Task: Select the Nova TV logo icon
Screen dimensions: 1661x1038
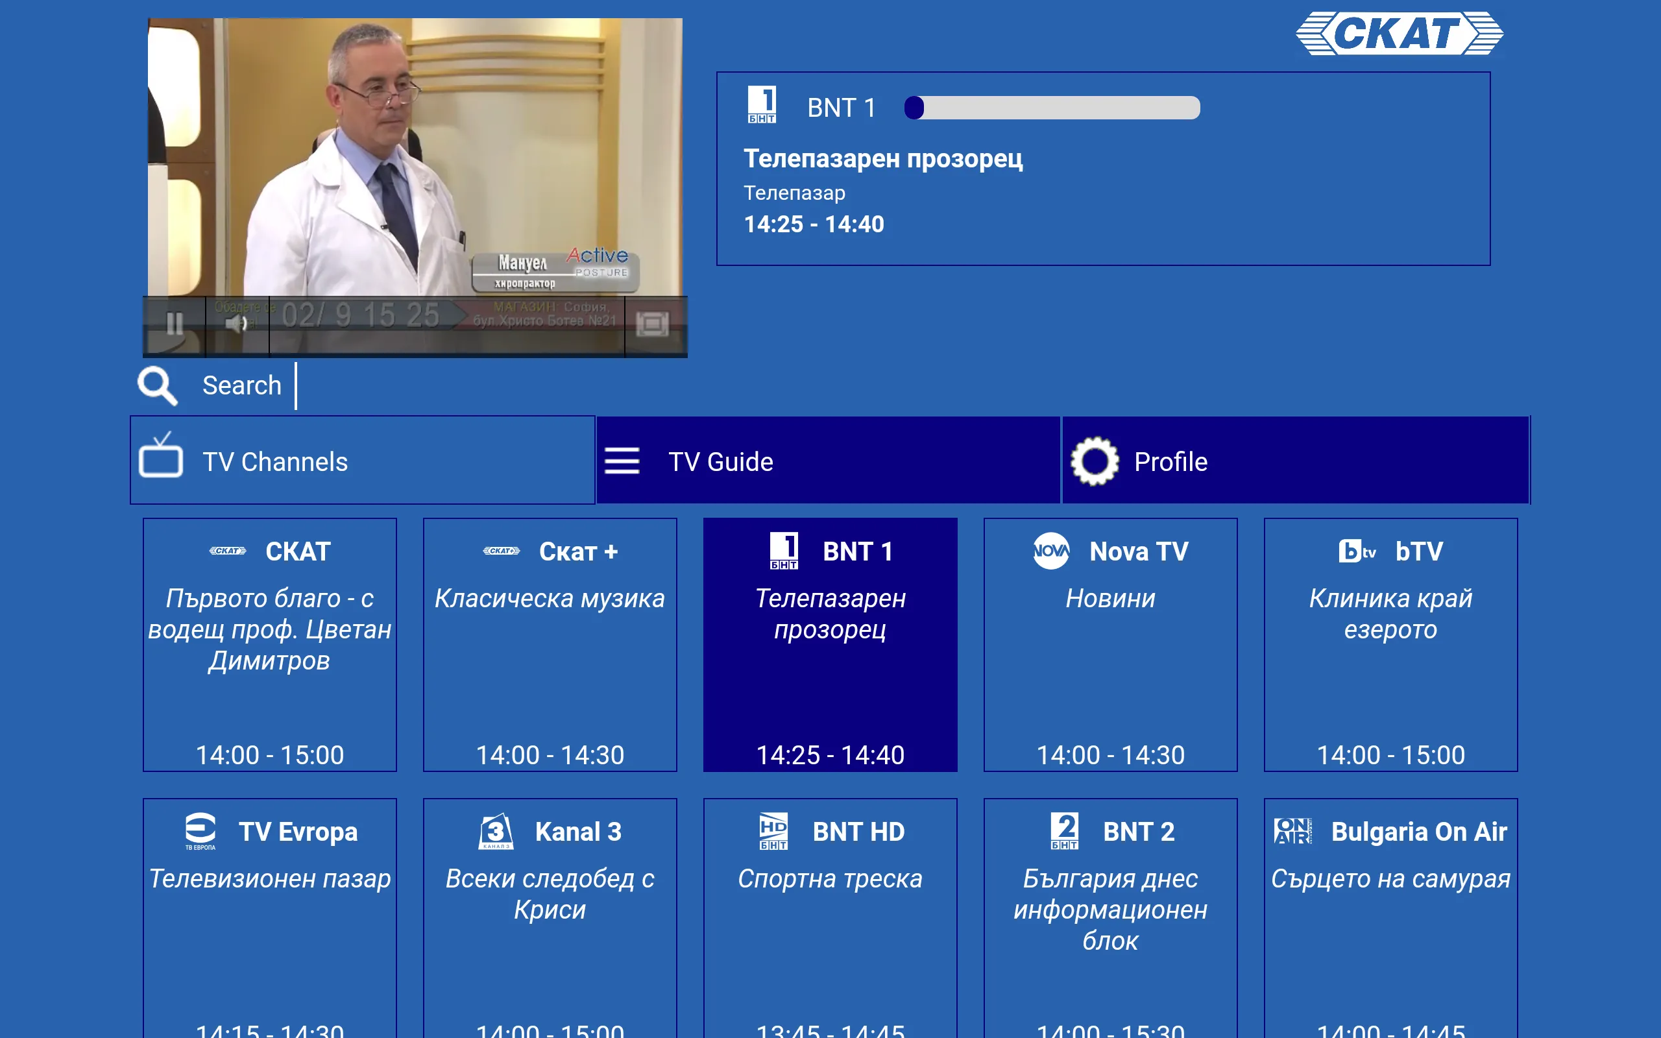Action: pos(1052,551)
